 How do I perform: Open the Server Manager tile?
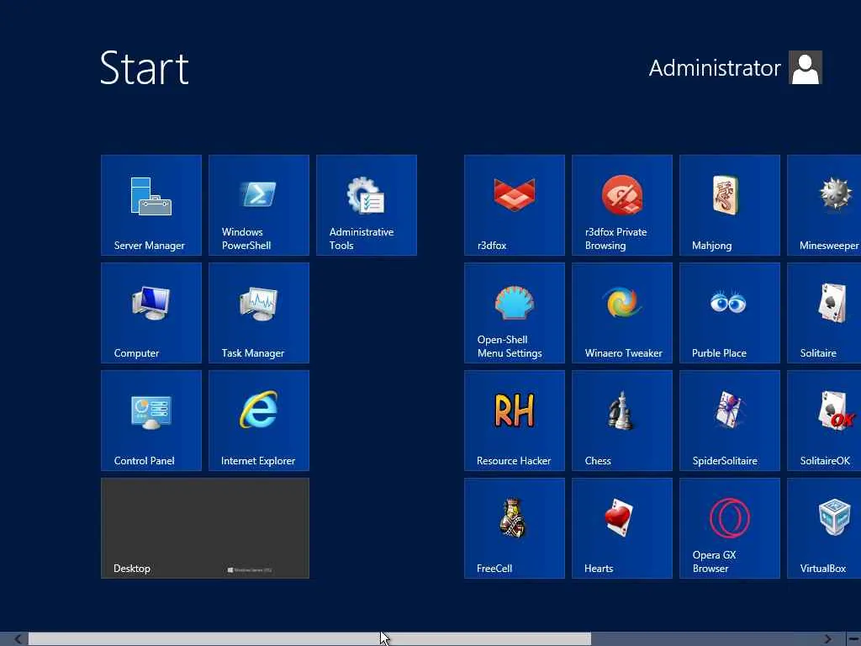point(151,205)
